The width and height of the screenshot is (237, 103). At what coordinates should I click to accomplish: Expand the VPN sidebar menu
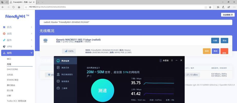tap(17, 47)
